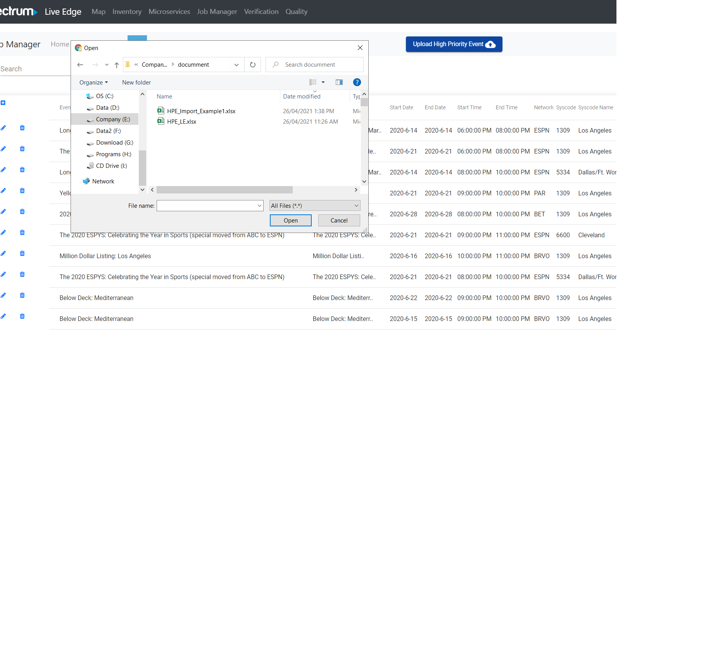Open the Organize menu
Viewport: 725px width, 659px height.
(x=93, y=83)
